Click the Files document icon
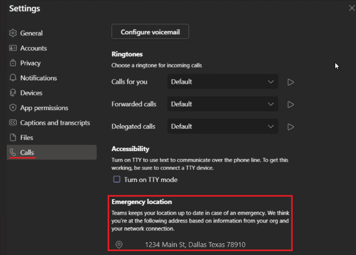 (x=13, y=138)
